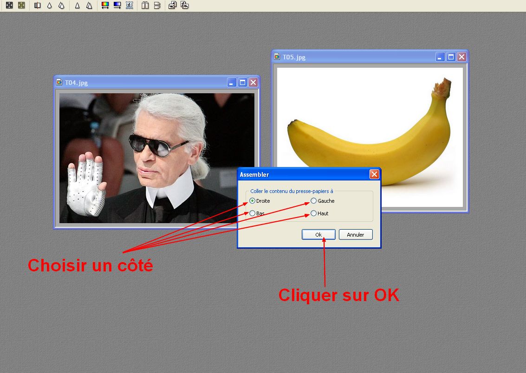Click the half-checkered dithering icon
The image size is (526, 373).
point(38,6)
